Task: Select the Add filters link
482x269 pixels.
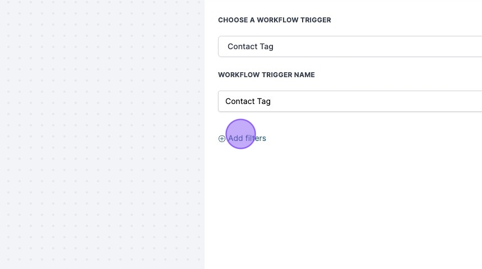Action: [247, 138]
